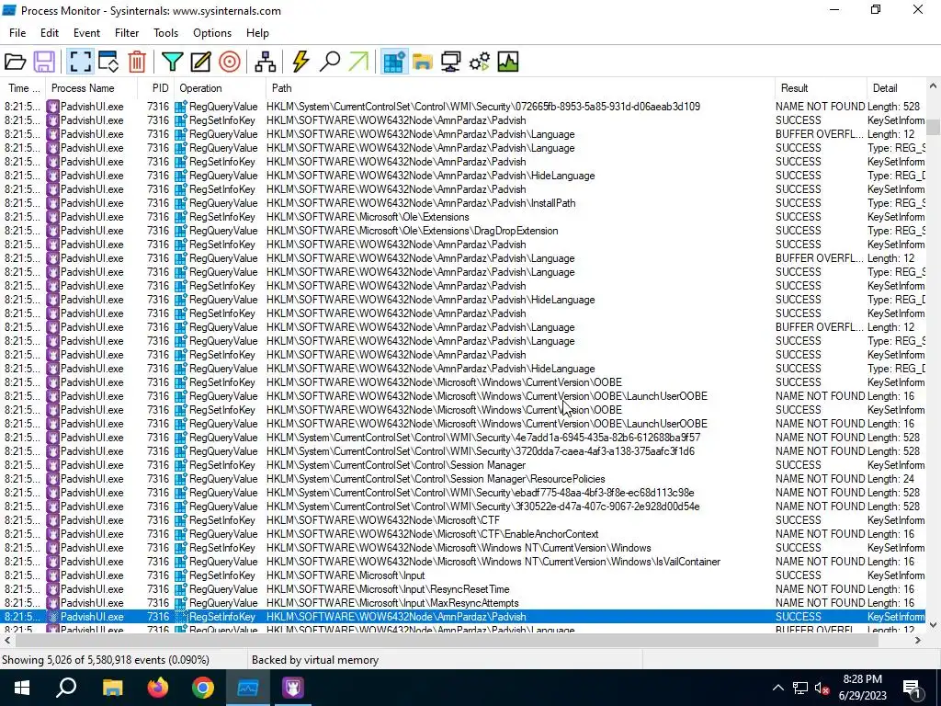This screenshot has height=706, width=941.
Task: Launch Firefox from the taskbar
Action: pyautogui.click(x=158, y=688)
